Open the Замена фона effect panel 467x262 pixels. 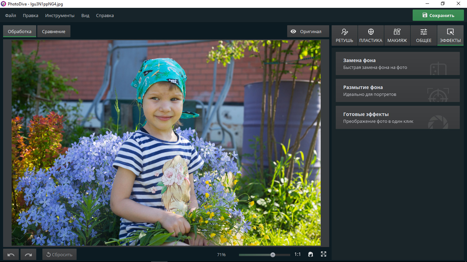[397, 63]
